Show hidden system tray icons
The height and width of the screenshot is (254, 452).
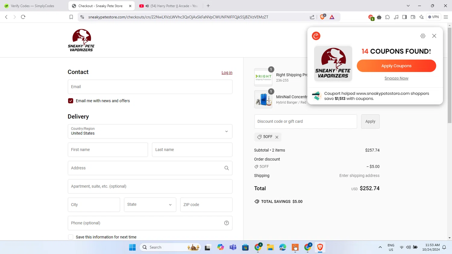click(x=380, y=247)
